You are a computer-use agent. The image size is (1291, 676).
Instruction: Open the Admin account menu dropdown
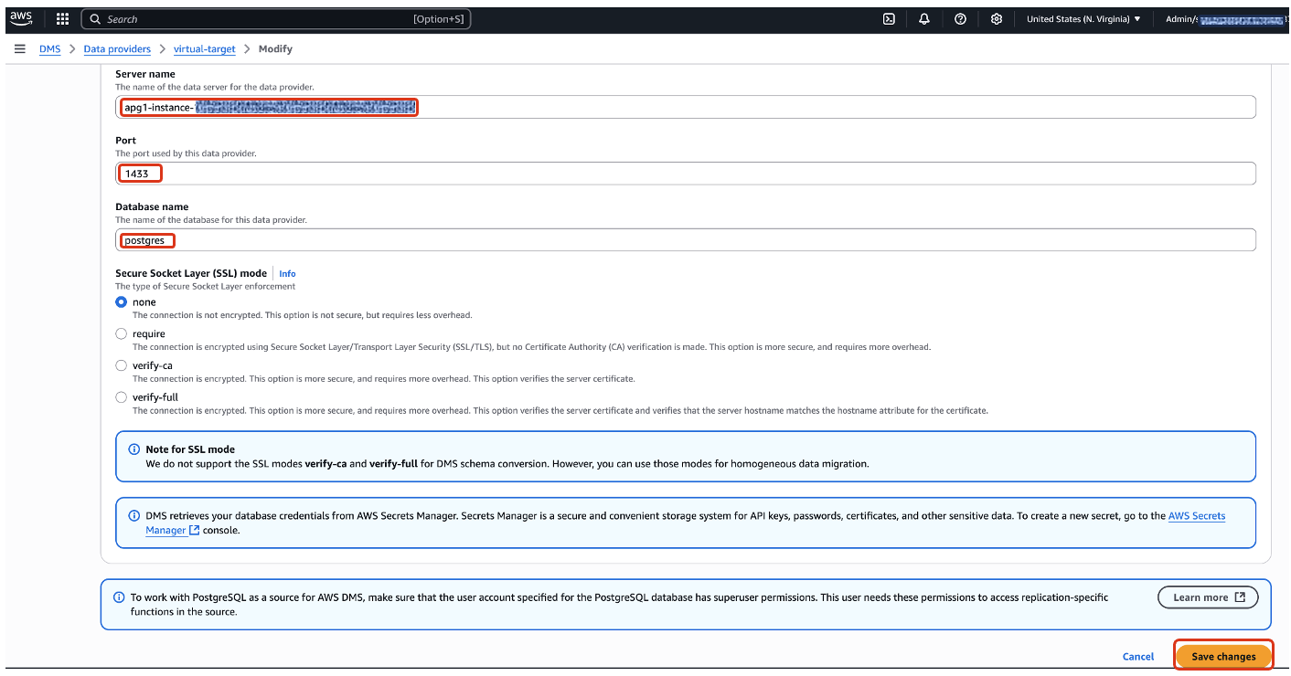point(1225,18)
